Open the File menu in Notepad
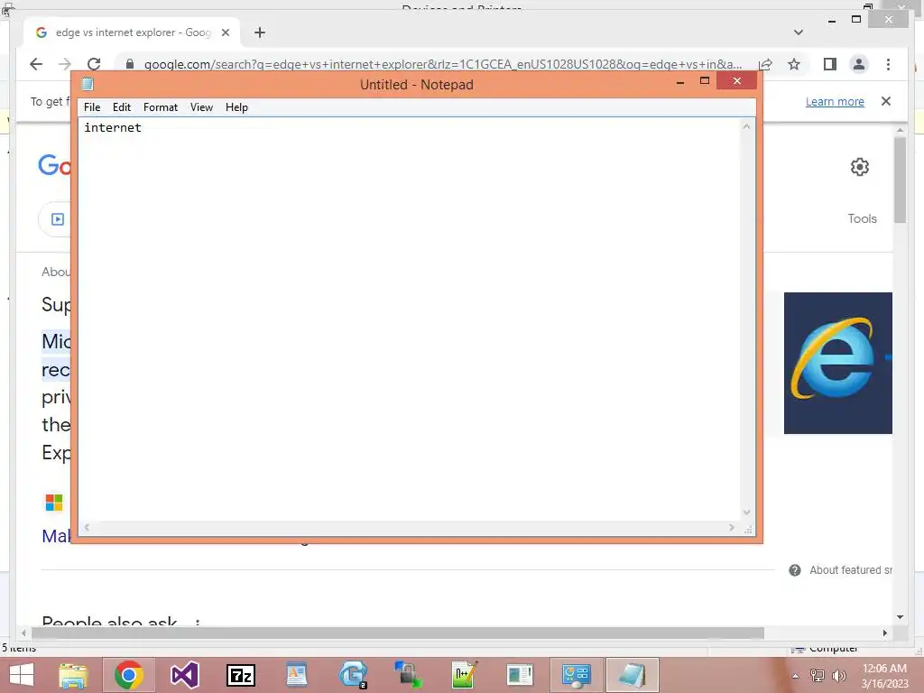This screenshot has height=693, width=924. [x=92, y=107]
